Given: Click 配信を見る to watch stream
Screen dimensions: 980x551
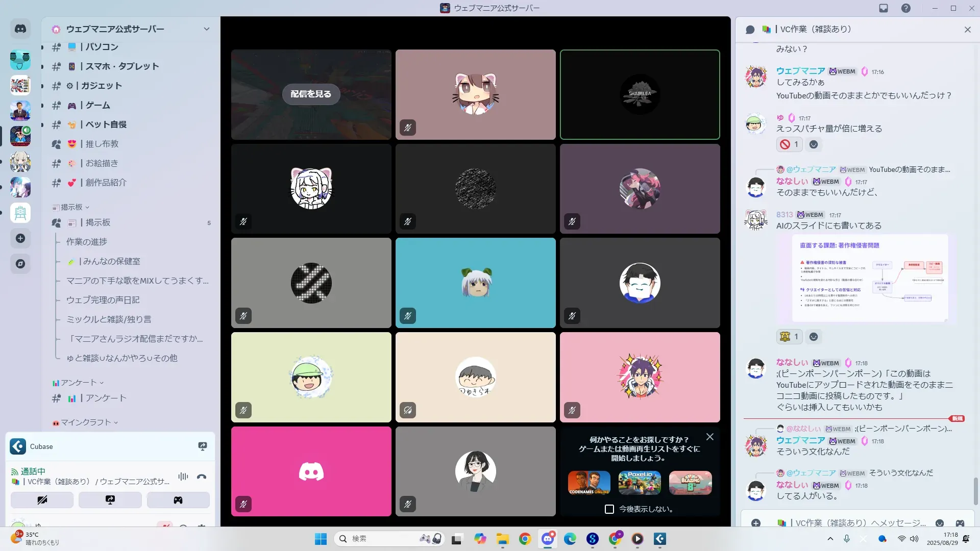Looking at the screenshot, I should [x=311, y=94].
